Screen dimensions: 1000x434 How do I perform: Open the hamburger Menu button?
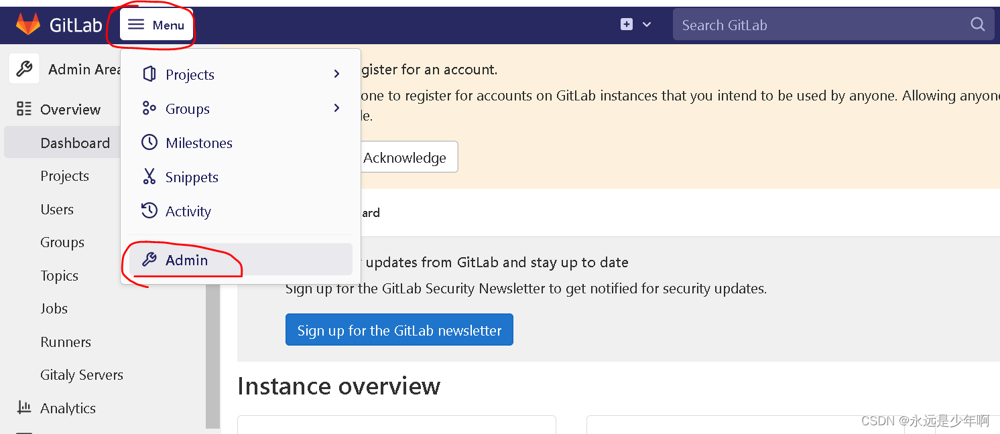(x=156, y=25)
